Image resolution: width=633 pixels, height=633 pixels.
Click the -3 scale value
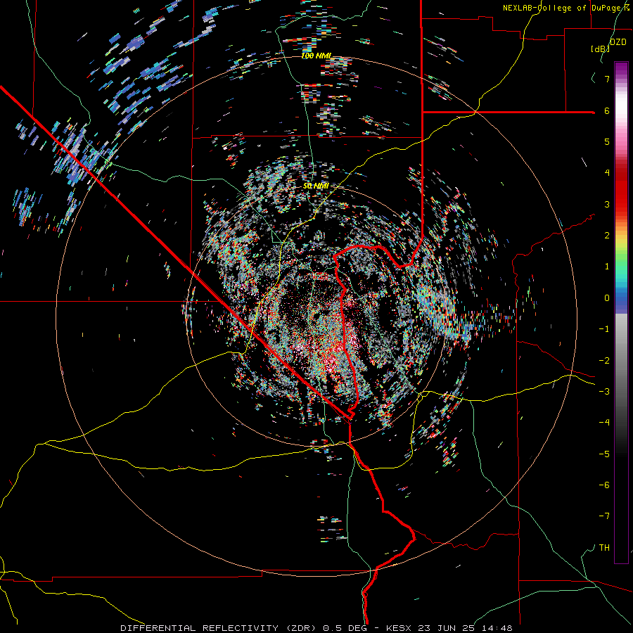pyautogui.click(x=604, y=392)
